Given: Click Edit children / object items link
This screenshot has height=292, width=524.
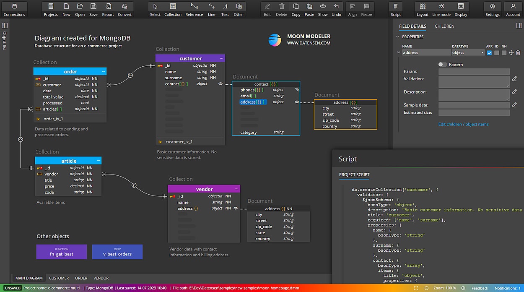Looking at the screenshot, I should coord(463,124).
